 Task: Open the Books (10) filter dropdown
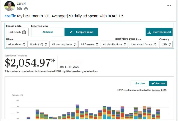tap(38, 44)
